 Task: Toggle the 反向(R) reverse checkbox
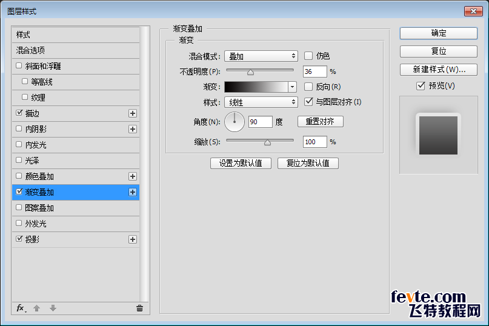coord(308,87)
